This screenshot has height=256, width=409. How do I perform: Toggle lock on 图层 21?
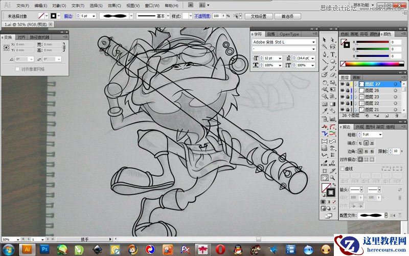[348, 110]
